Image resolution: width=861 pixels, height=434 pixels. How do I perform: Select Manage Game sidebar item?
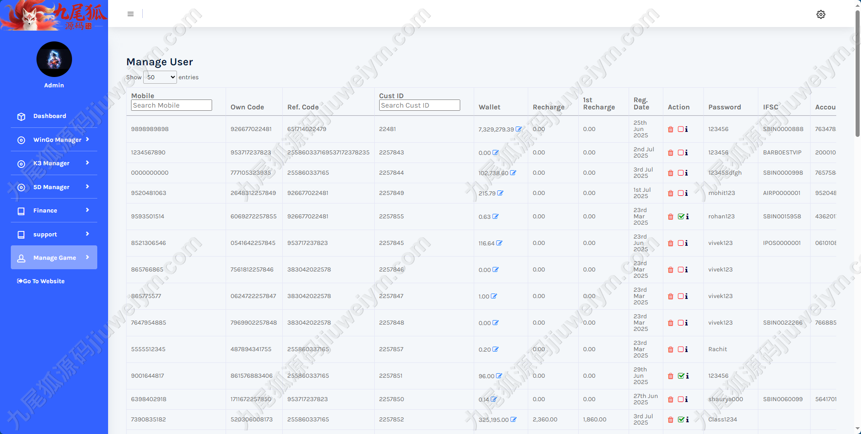pyautogui.click(x=54, y=258)
